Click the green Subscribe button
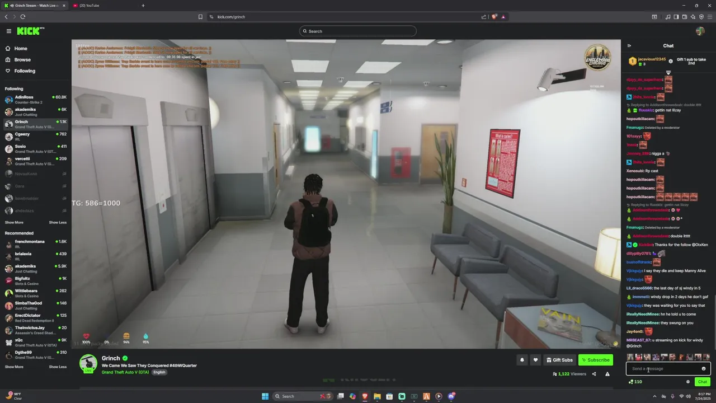716x403 pixels. tap(595, 360)
